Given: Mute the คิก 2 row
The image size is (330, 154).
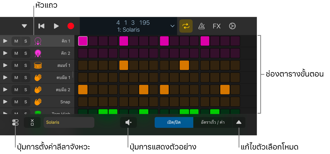Looking at the screenshot, I should [16, 53].
